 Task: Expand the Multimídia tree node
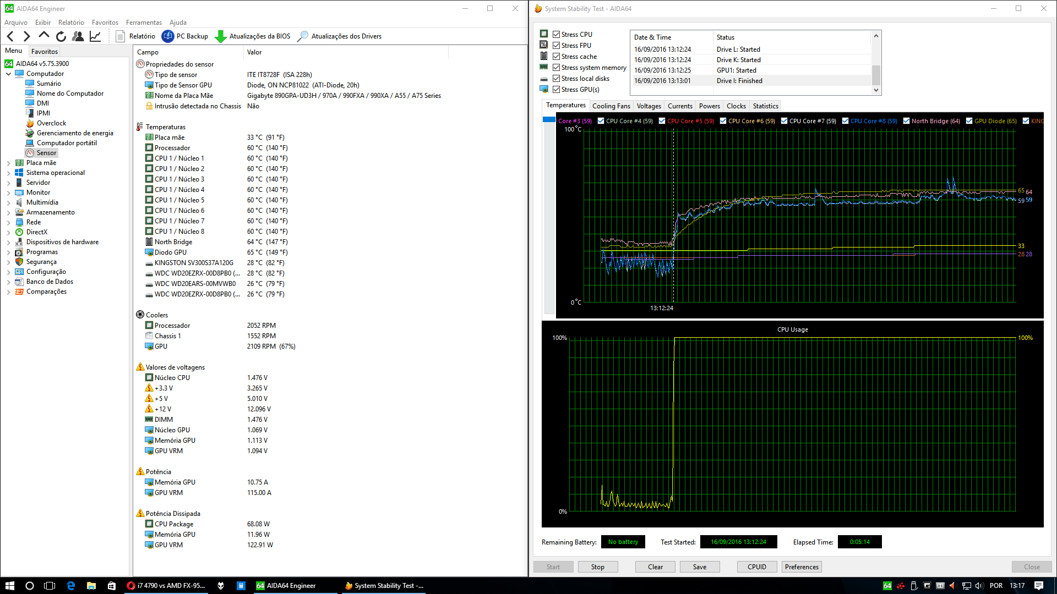point(9,202)
